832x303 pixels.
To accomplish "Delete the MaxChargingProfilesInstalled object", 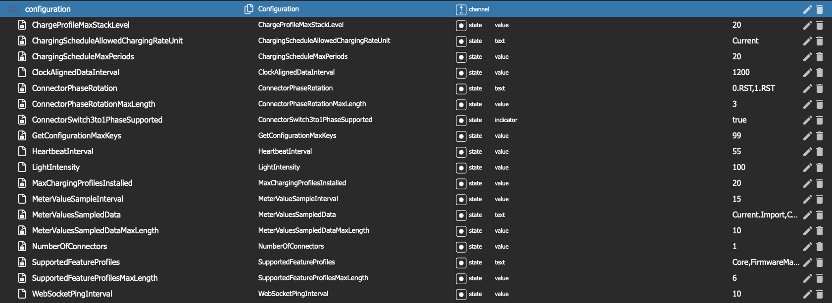I will (x=820, y=183).
